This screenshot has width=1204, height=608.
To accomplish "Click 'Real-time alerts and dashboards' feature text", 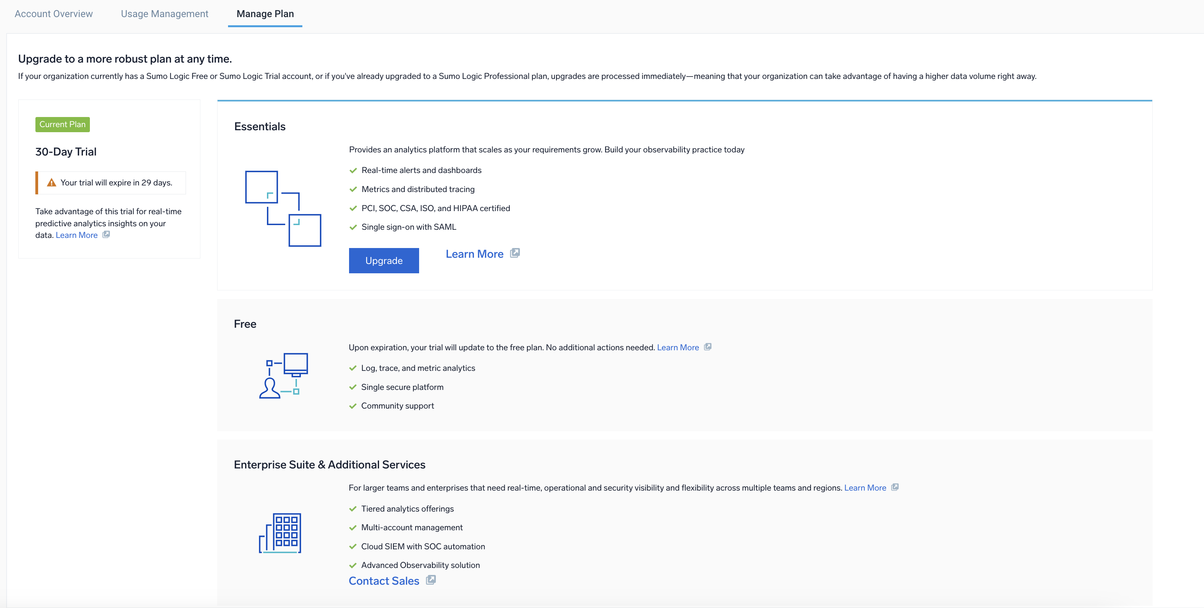I will 421,170.
